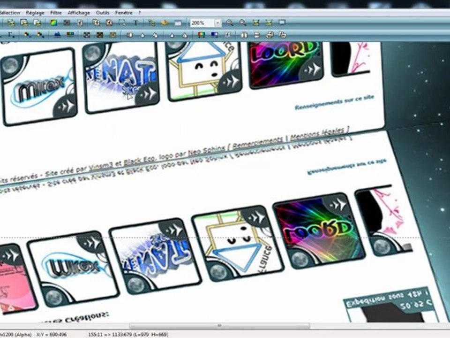Open the Hue variation rainbow icon

pos(202,35)
